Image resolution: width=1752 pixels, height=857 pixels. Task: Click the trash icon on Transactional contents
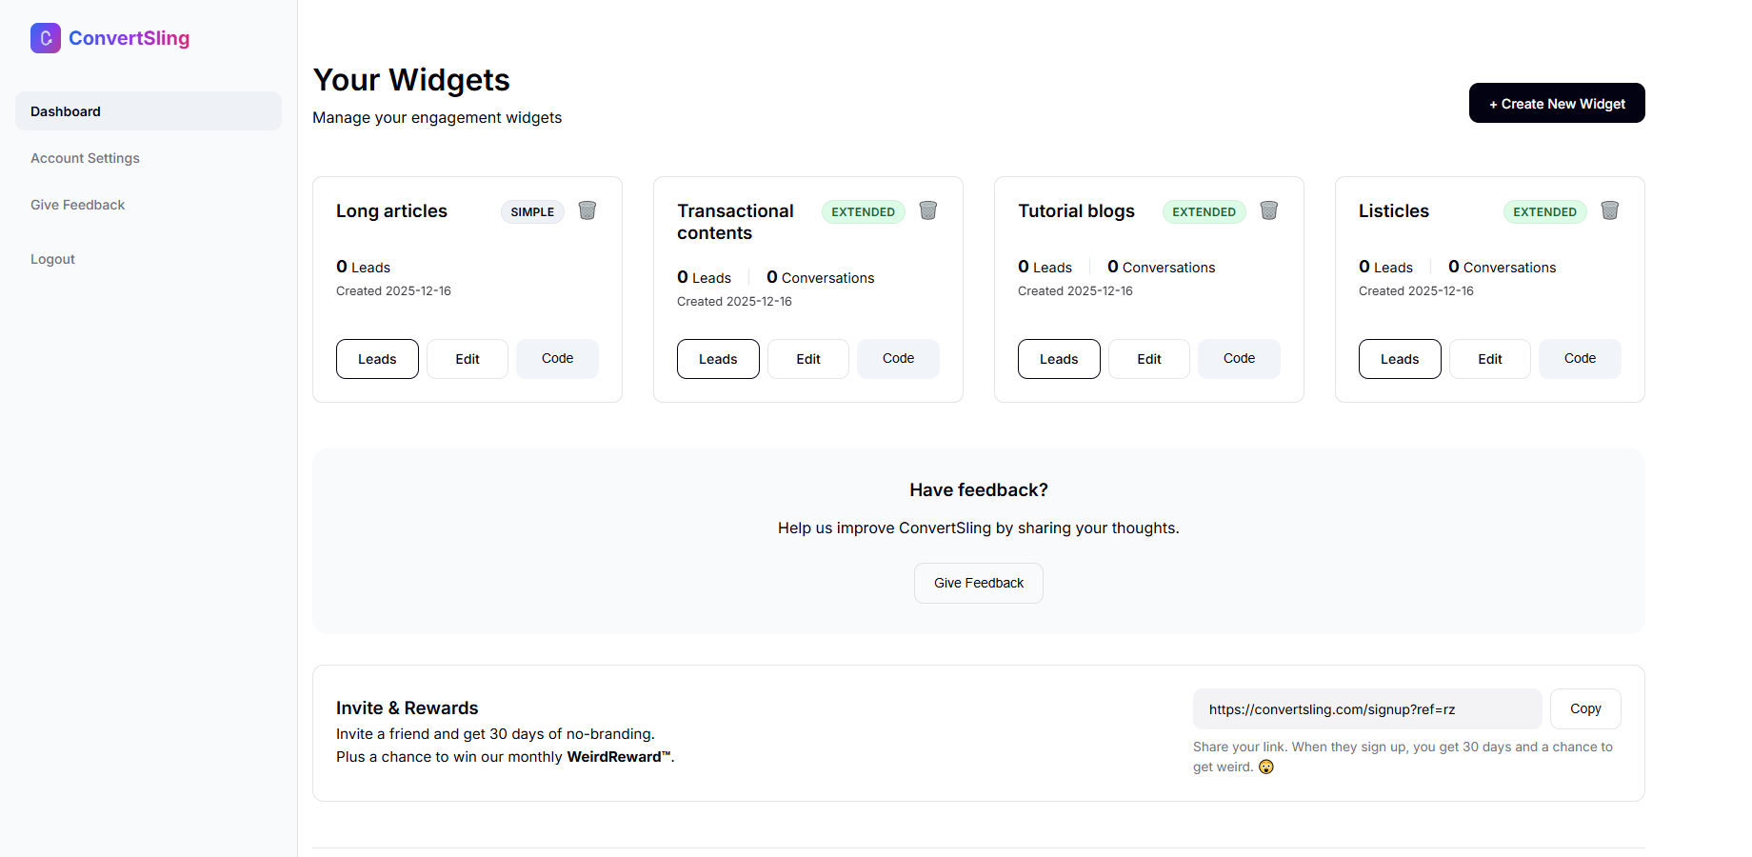coord(928,210)
